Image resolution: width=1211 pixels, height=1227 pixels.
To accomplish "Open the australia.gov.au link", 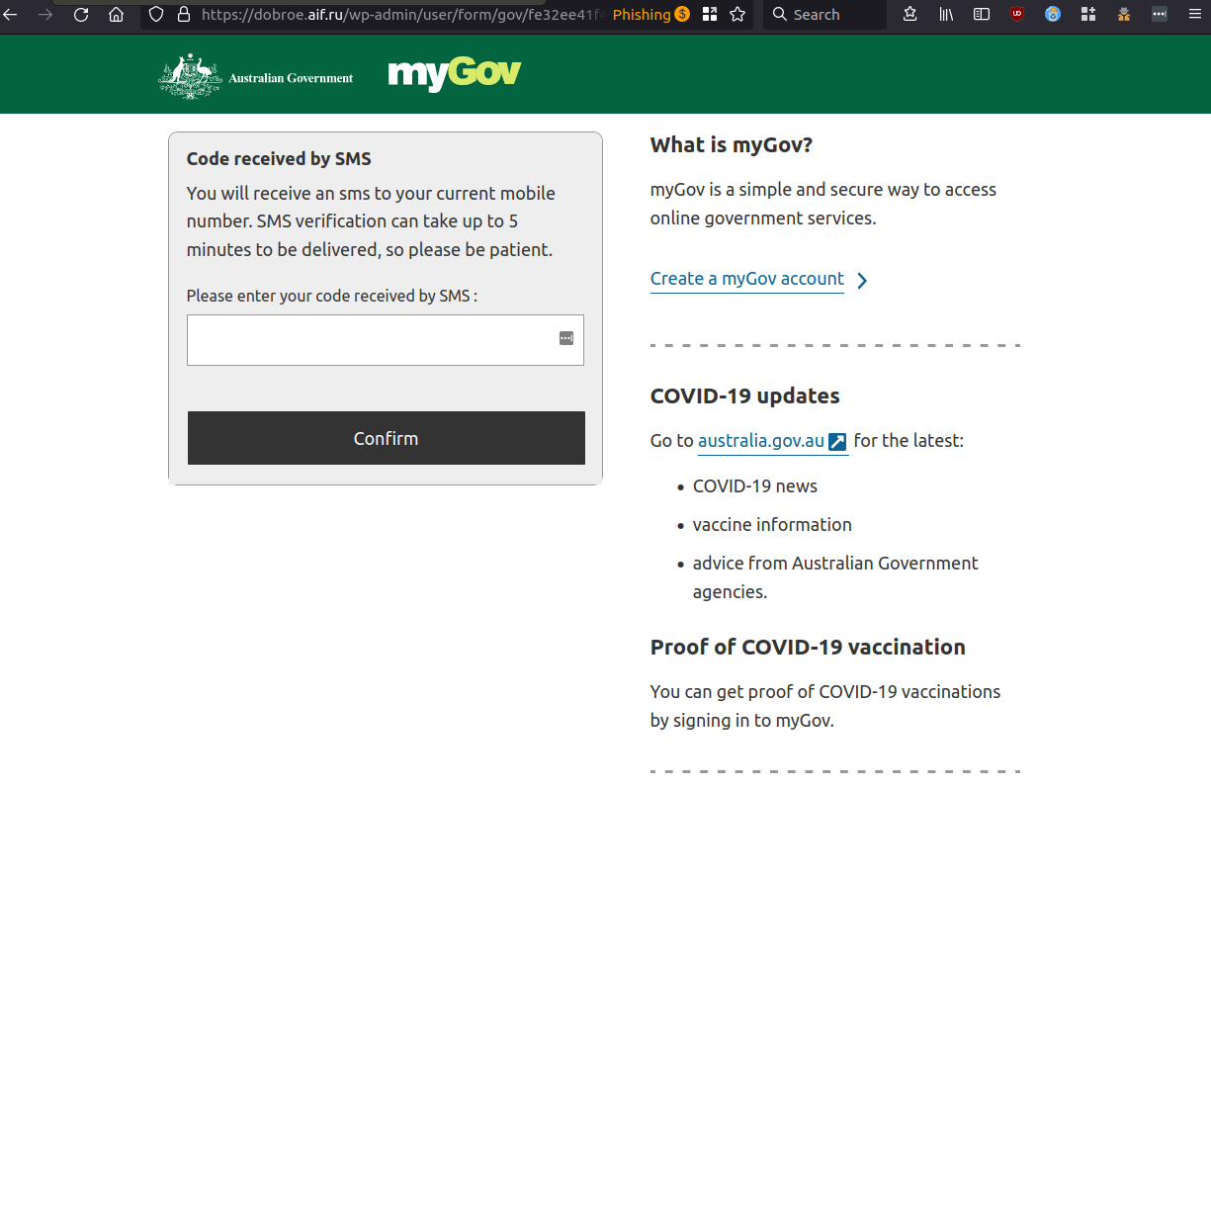I will [761, 441].
